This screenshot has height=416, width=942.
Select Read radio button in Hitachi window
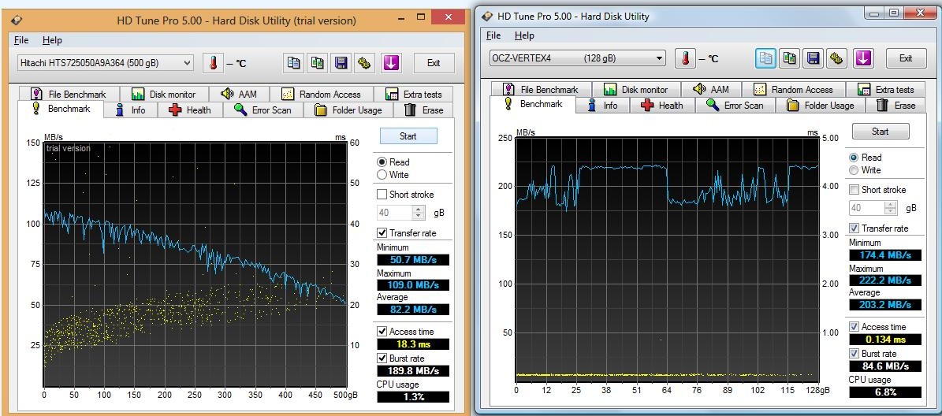pyautogui.click(x=382, y=162)
